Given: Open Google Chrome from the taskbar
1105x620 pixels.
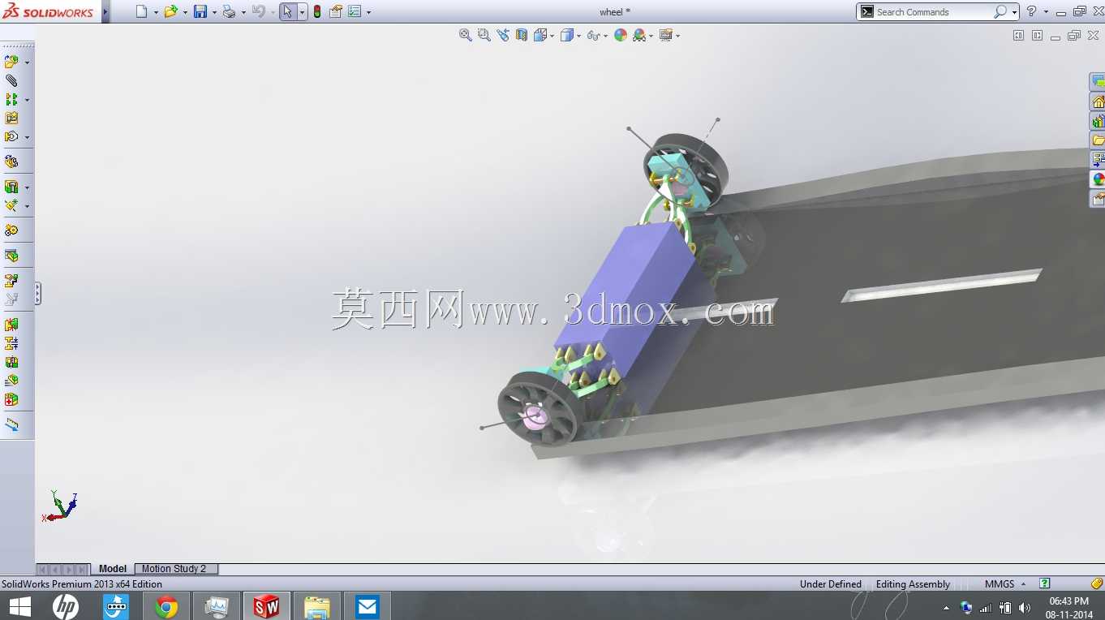Looking at the screenshot, I should coord(166,606).
